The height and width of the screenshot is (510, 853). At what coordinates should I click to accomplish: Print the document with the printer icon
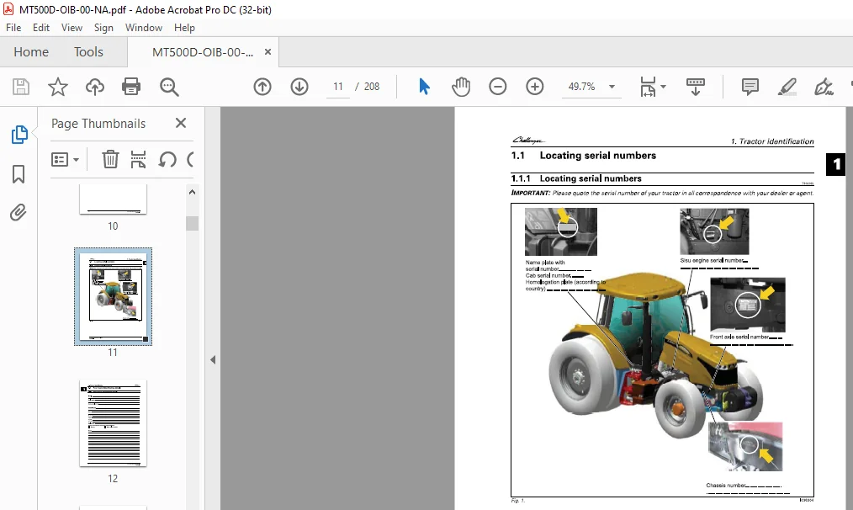click(131, 87)
